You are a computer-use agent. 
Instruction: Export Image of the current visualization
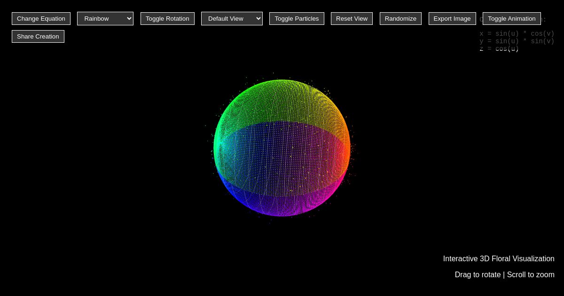point(452,18)
